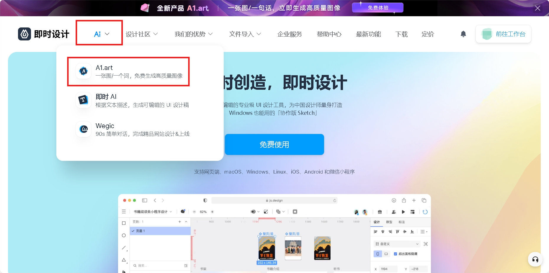Click the share icon in preview browser

tap(404, 200)
